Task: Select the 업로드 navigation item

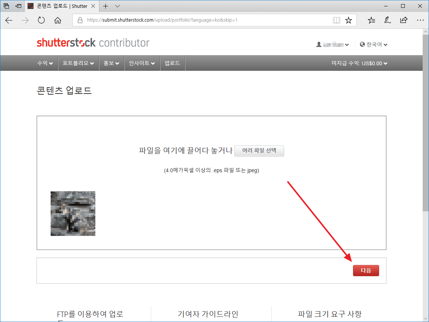Action: click(172, 63)
